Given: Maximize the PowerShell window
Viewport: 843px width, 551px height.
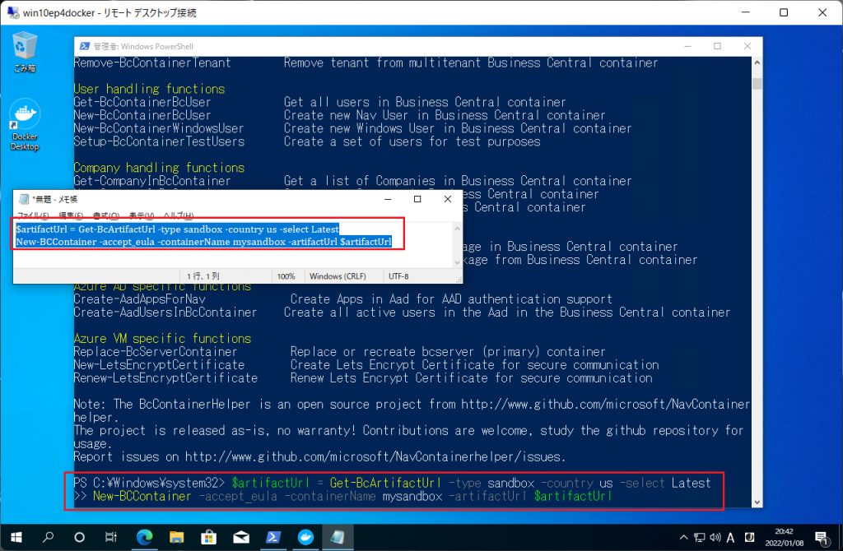Looking at the screenshot, I should point(717,46).
